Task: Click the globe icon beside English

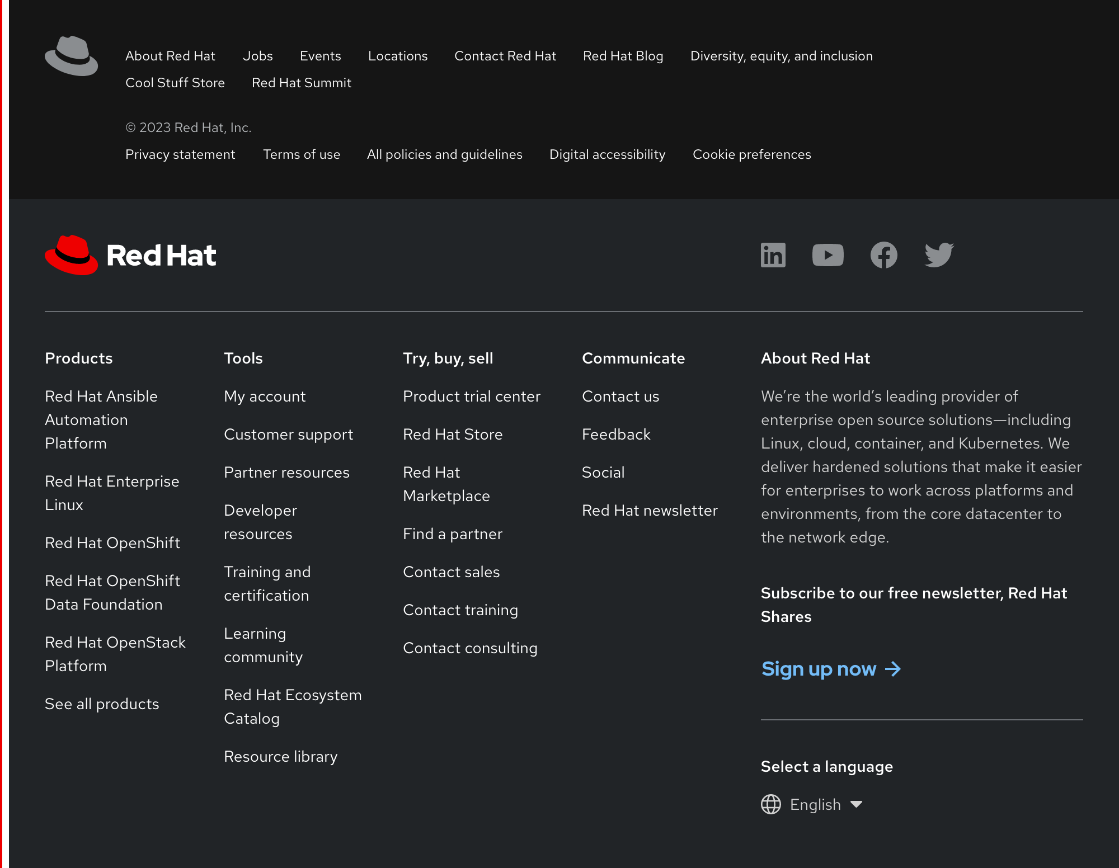Action: 770,804
